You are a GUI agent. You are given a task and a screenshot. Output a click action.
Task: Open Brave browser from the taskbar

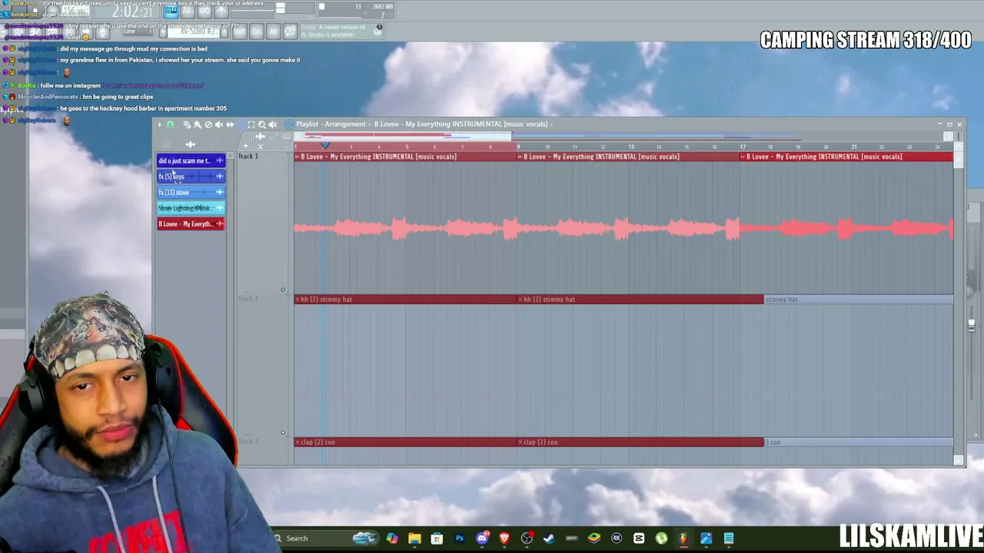pyautogui.click(x=504, y=538)
